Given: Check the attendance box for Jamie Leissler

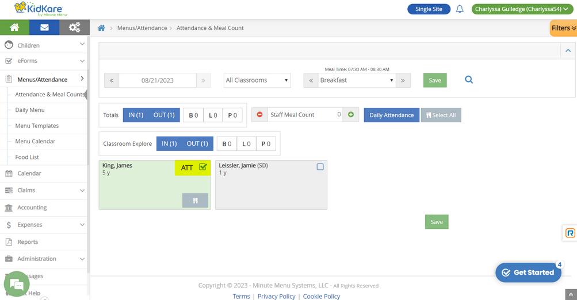Looking at the screenshot, I should 320,167.
